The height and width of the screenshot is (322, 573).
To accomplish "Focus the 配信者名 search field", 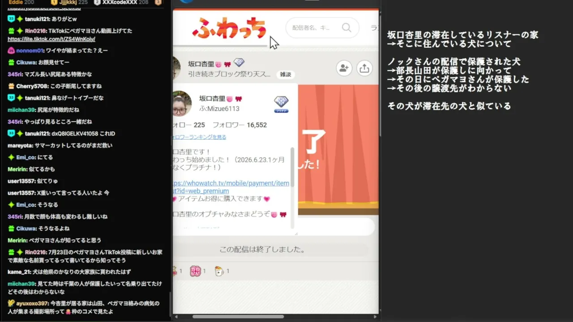I will [322, 28].
